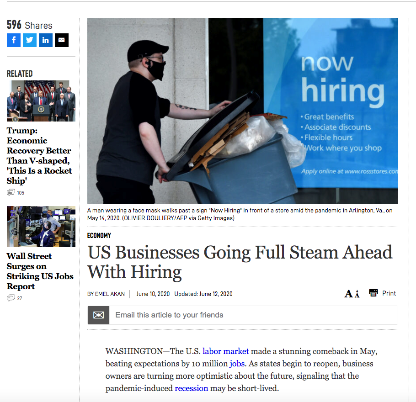The height and width of the screenshot is (402, 416).
Task: Open comments icon under Trump article
Action: point(11,193)
